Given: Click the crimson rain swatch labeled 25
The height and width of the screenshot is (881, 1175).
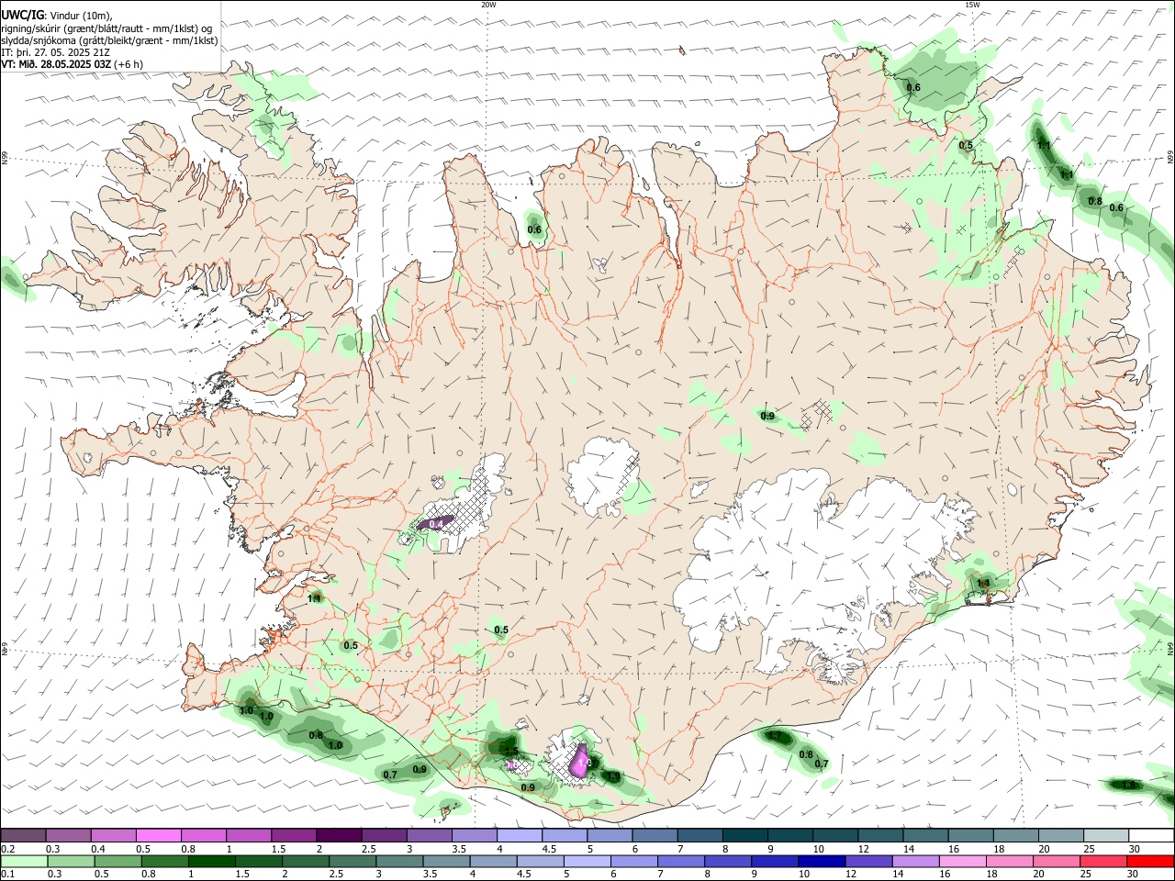Looking at the screenshot, I should click(x=1103, y=861).
